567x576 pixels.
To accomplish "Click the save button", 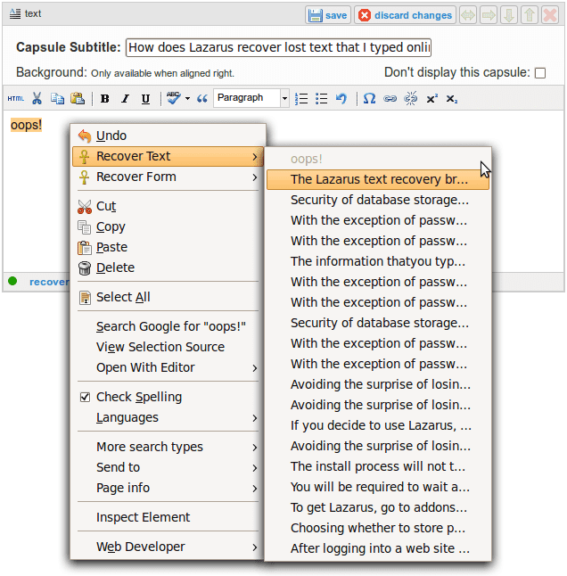I will [328, 15].
